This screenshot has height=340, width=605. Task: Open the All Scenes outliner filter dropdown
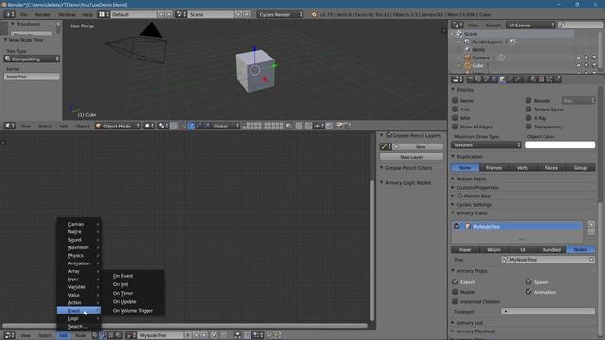point(530,25)
